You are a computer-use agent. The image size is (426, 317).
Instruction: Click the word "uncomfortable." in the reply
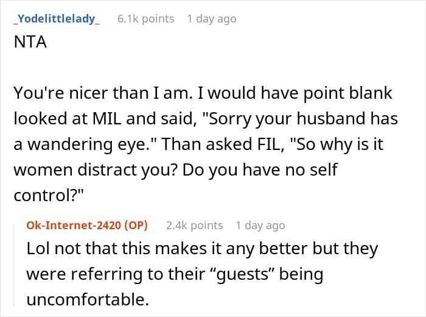pyautogui.click(x=88, y=299)
